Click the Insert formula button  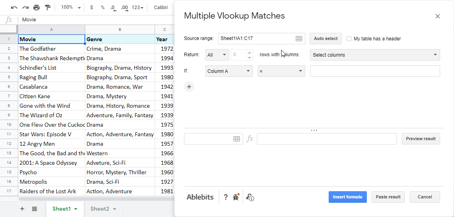[x=347, y=197]
